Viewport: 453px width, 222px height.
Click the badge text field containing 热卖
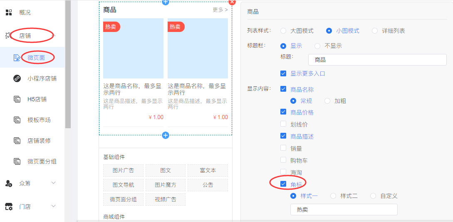tap(344, 210)
